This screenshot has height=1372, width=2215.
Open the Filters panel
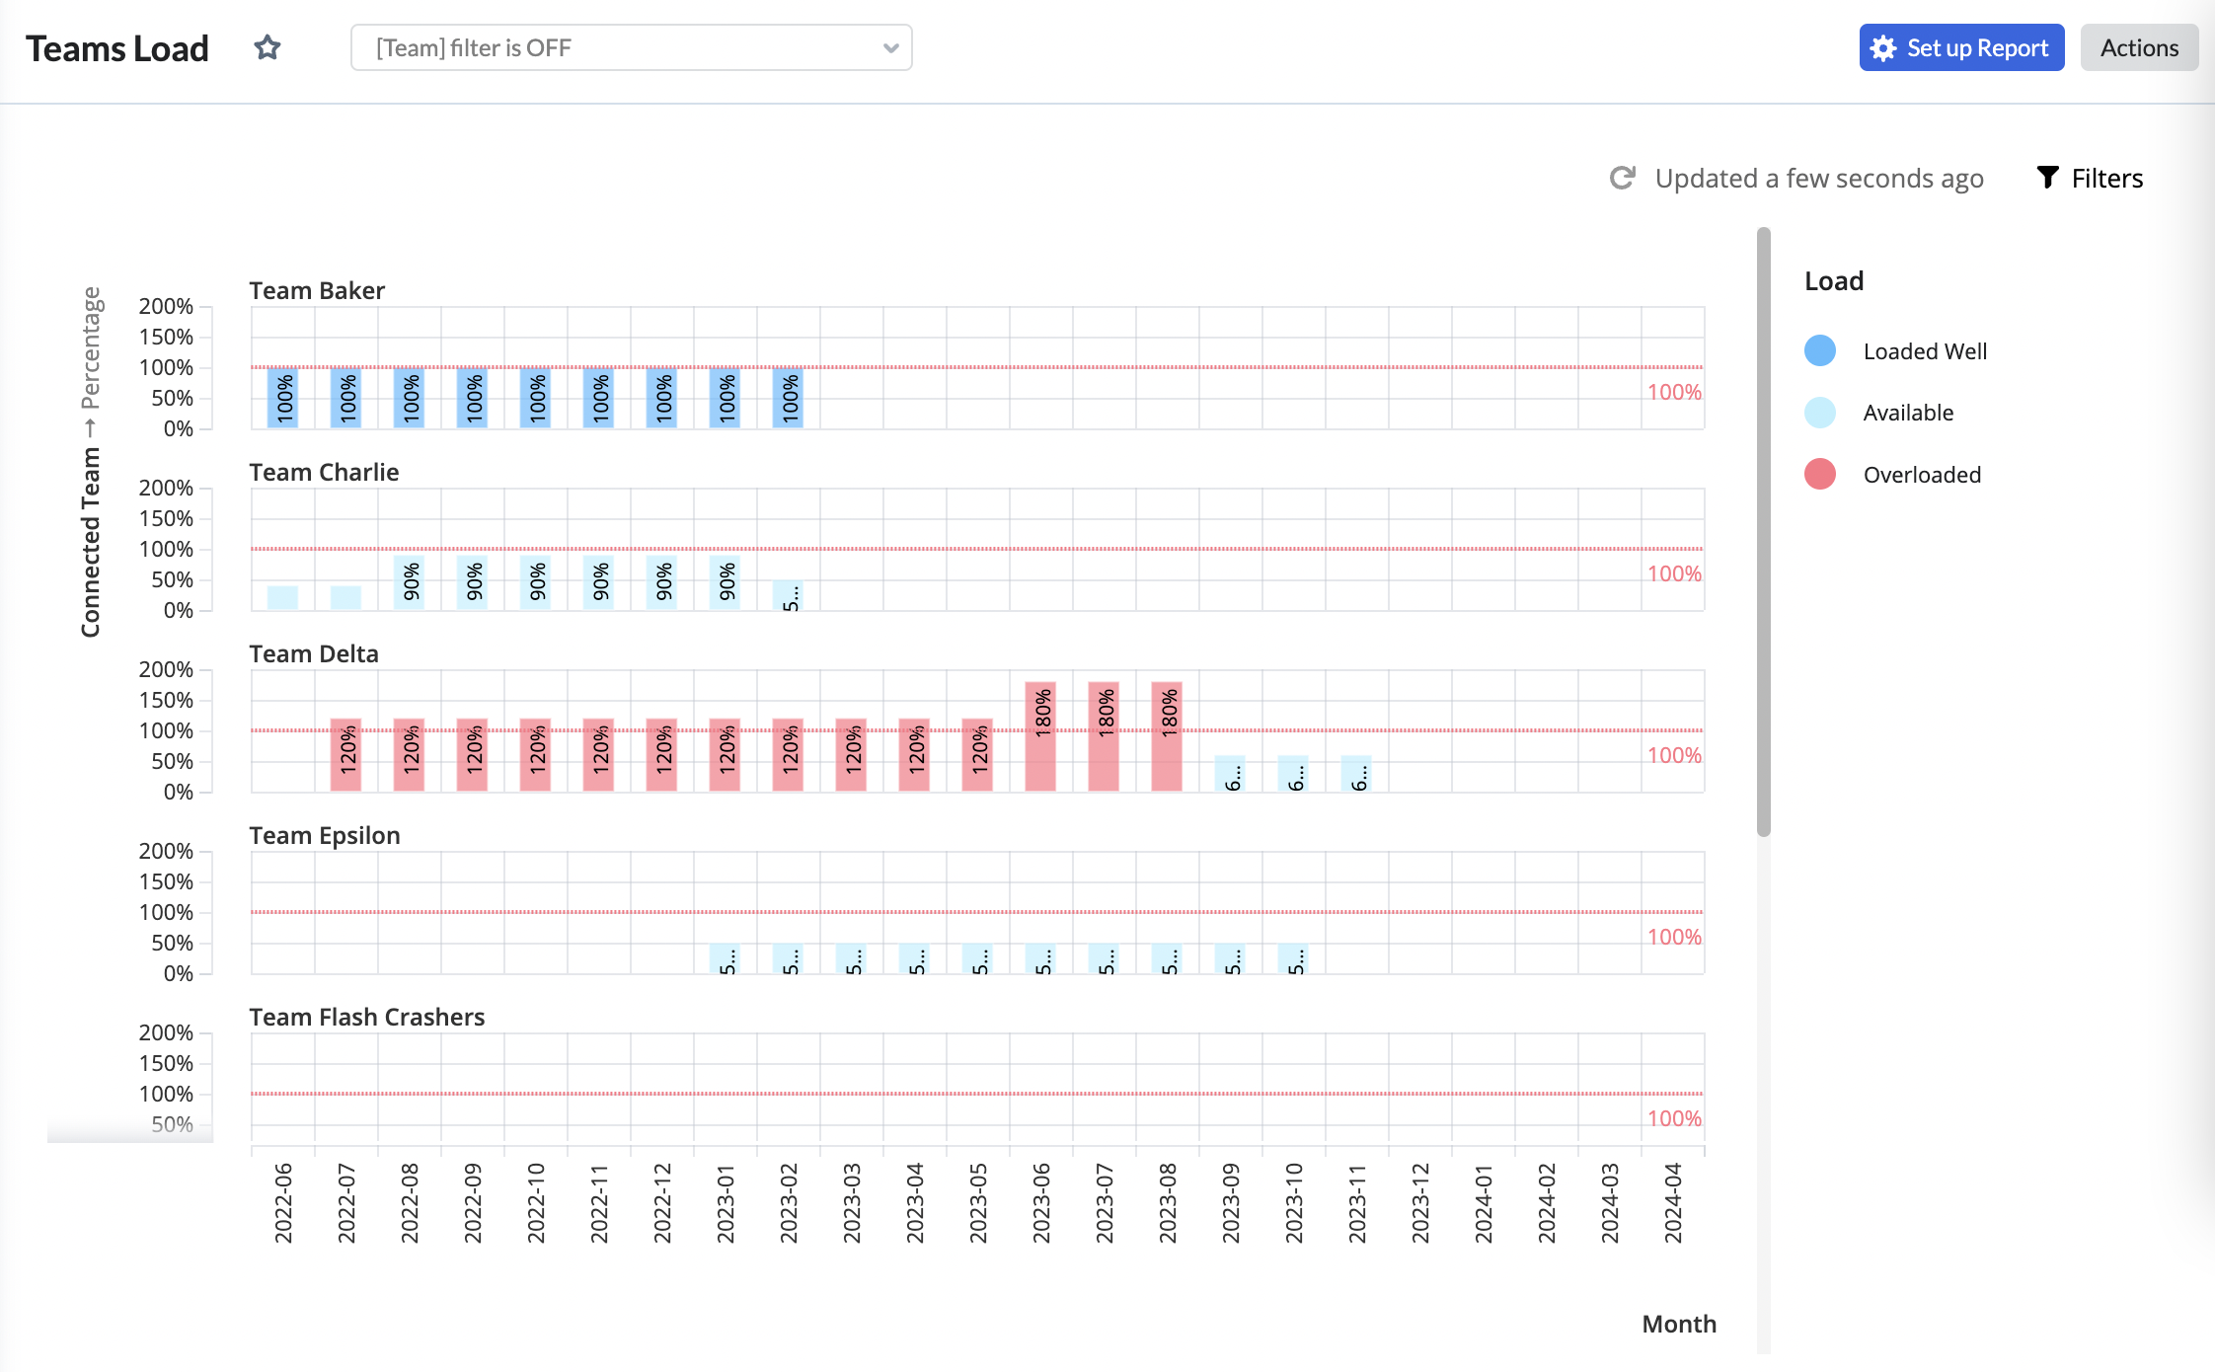tap(2106, 178)
